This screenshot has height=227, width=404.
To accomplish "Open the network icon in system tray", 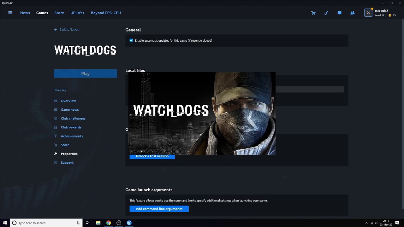I will (372, 223).
